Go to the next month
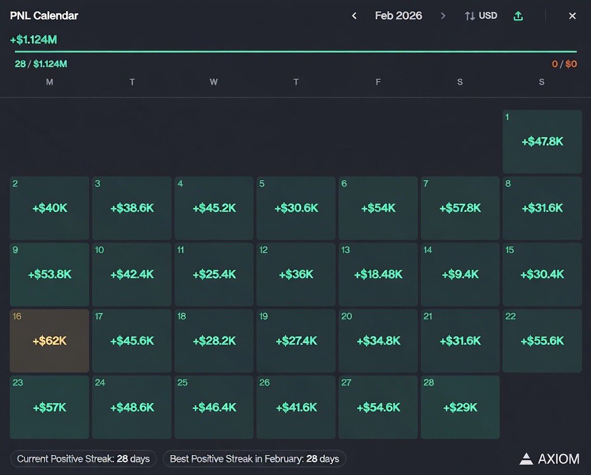The height and width of the screenshot is (475, 591). pyautogui.click(x=443, y=16)
